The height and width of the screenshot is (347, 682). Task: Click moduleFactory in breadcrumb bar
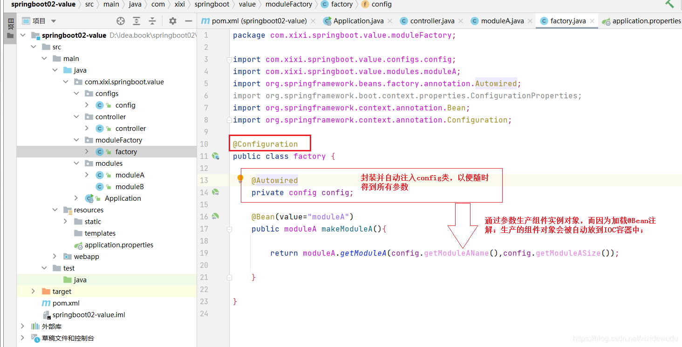[289, 4]
